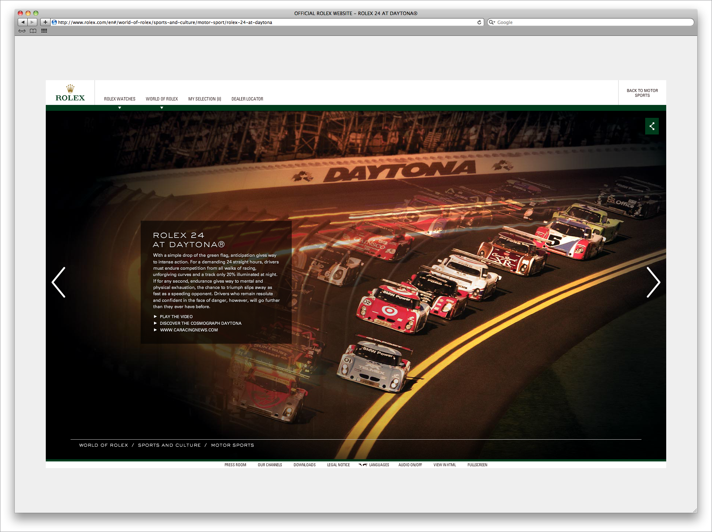
Task: Open My Selection (0)
Action: (205, 99)
